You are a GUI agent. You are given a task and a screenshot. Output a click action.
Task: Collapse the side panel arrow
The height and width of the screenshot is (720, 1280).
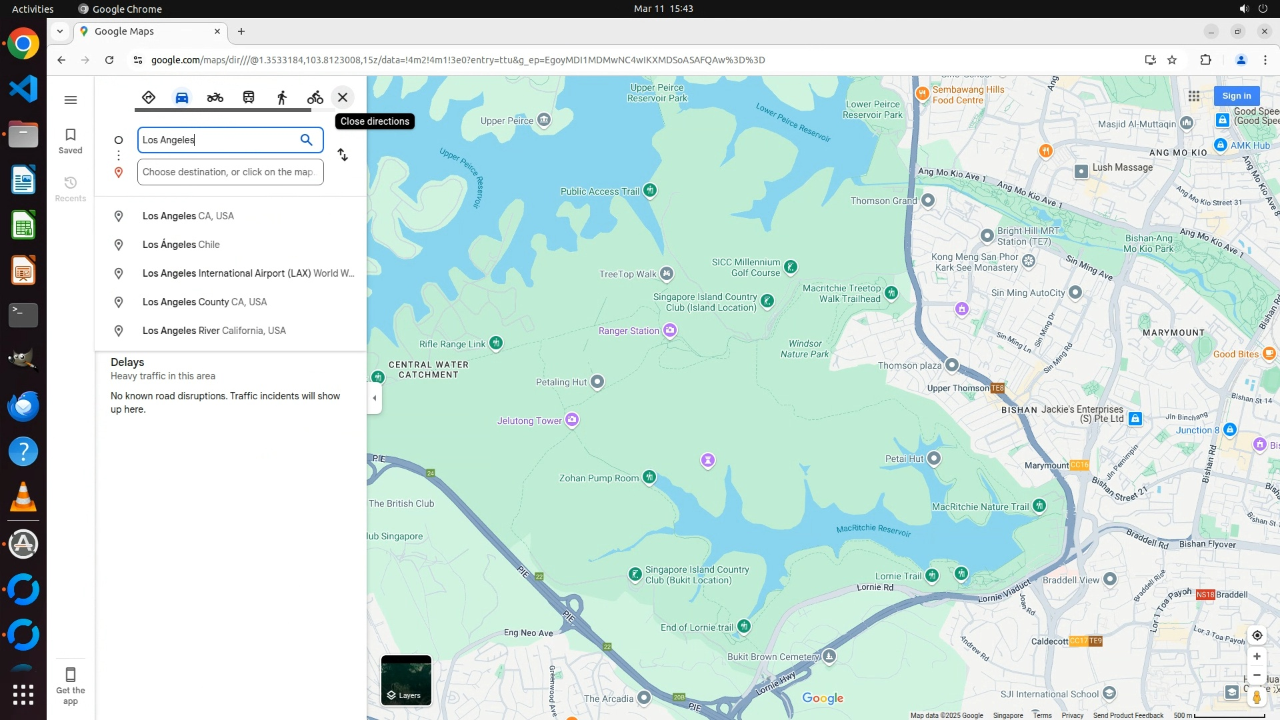tap(375, 398)
